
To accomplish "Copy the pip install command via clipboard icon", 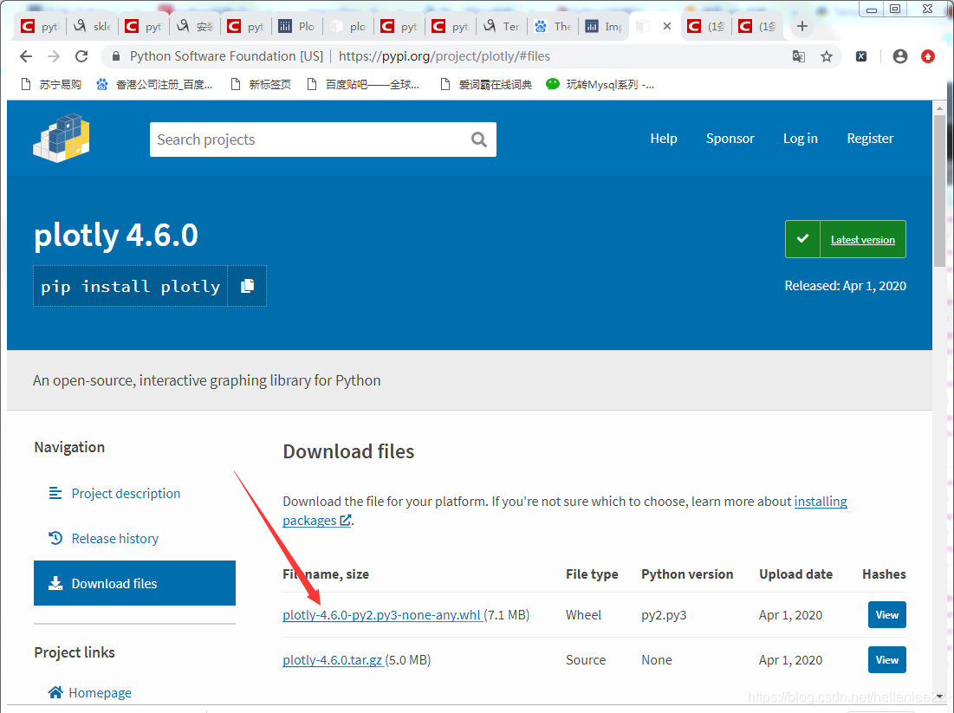I will tap(247, 286).
